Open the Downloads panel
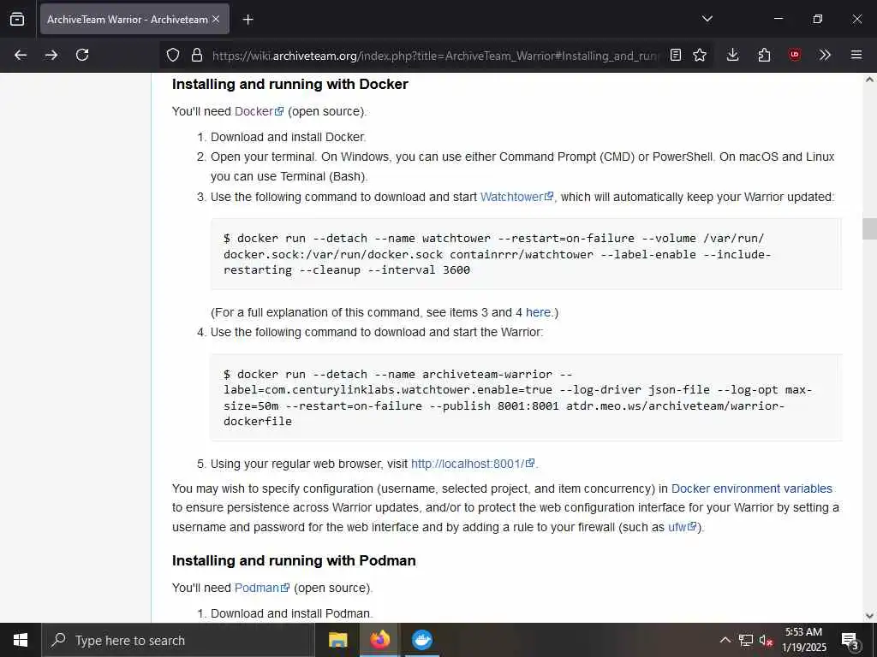Screen dimensions: 877x657 (733, 55)
